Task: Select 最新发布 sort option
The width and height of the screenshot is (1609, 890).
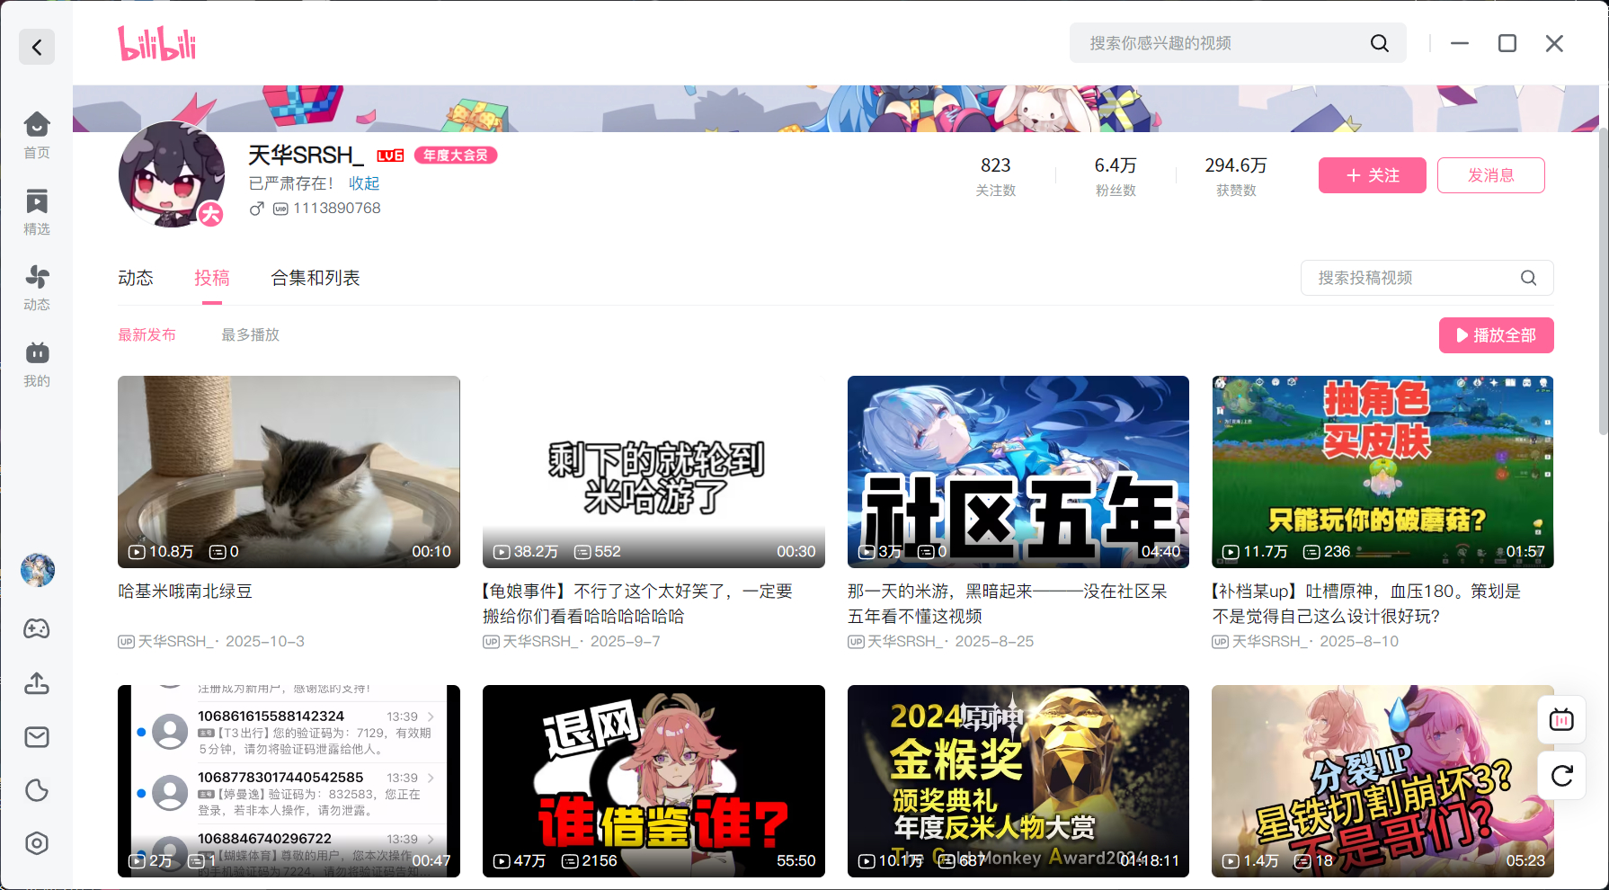Action: tap(147, 334)
